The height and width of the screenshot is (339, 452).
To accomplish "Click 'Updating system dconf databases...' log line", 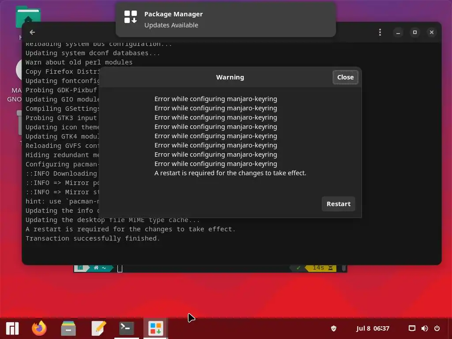I will pos(93,53).
